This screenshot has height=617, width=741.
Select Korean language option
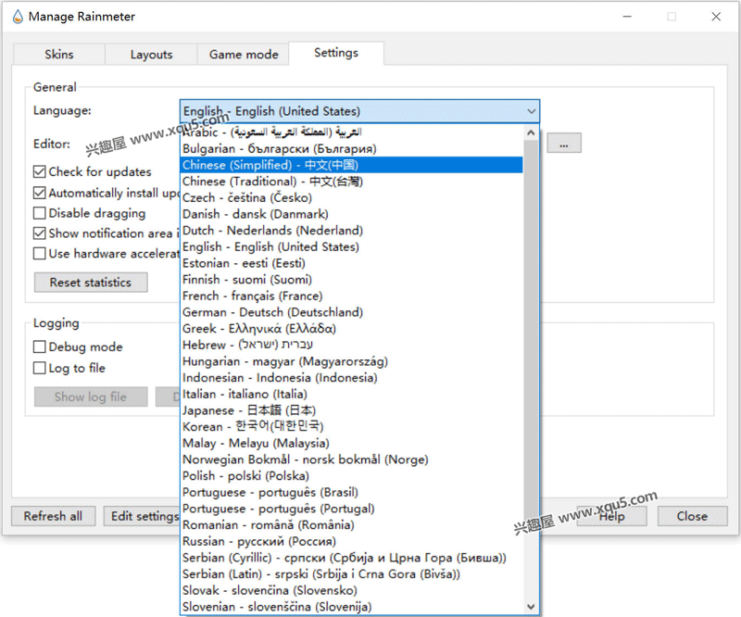point(352,426)
